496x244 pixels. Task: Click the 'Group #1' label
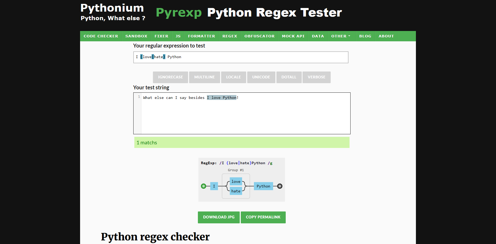coord(236,170)
